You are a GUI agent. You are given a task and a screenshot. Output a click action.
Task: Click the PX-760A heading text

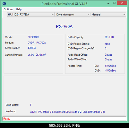click(x=64, y=27)
